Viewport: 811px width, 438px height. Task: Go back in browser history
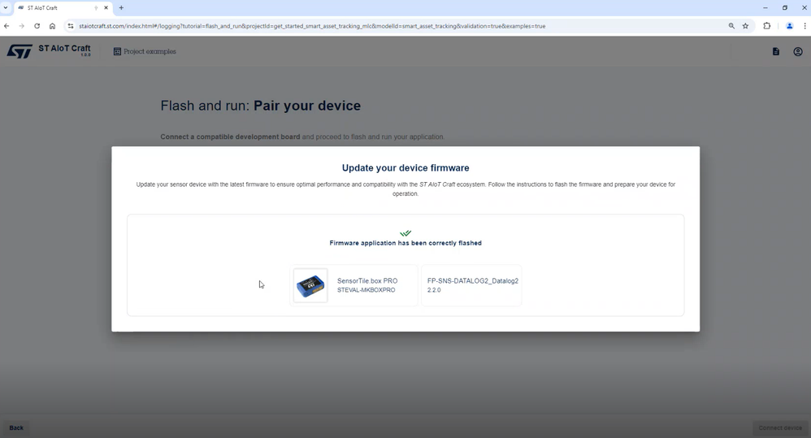pyautogui.click(x=7, y=26)
